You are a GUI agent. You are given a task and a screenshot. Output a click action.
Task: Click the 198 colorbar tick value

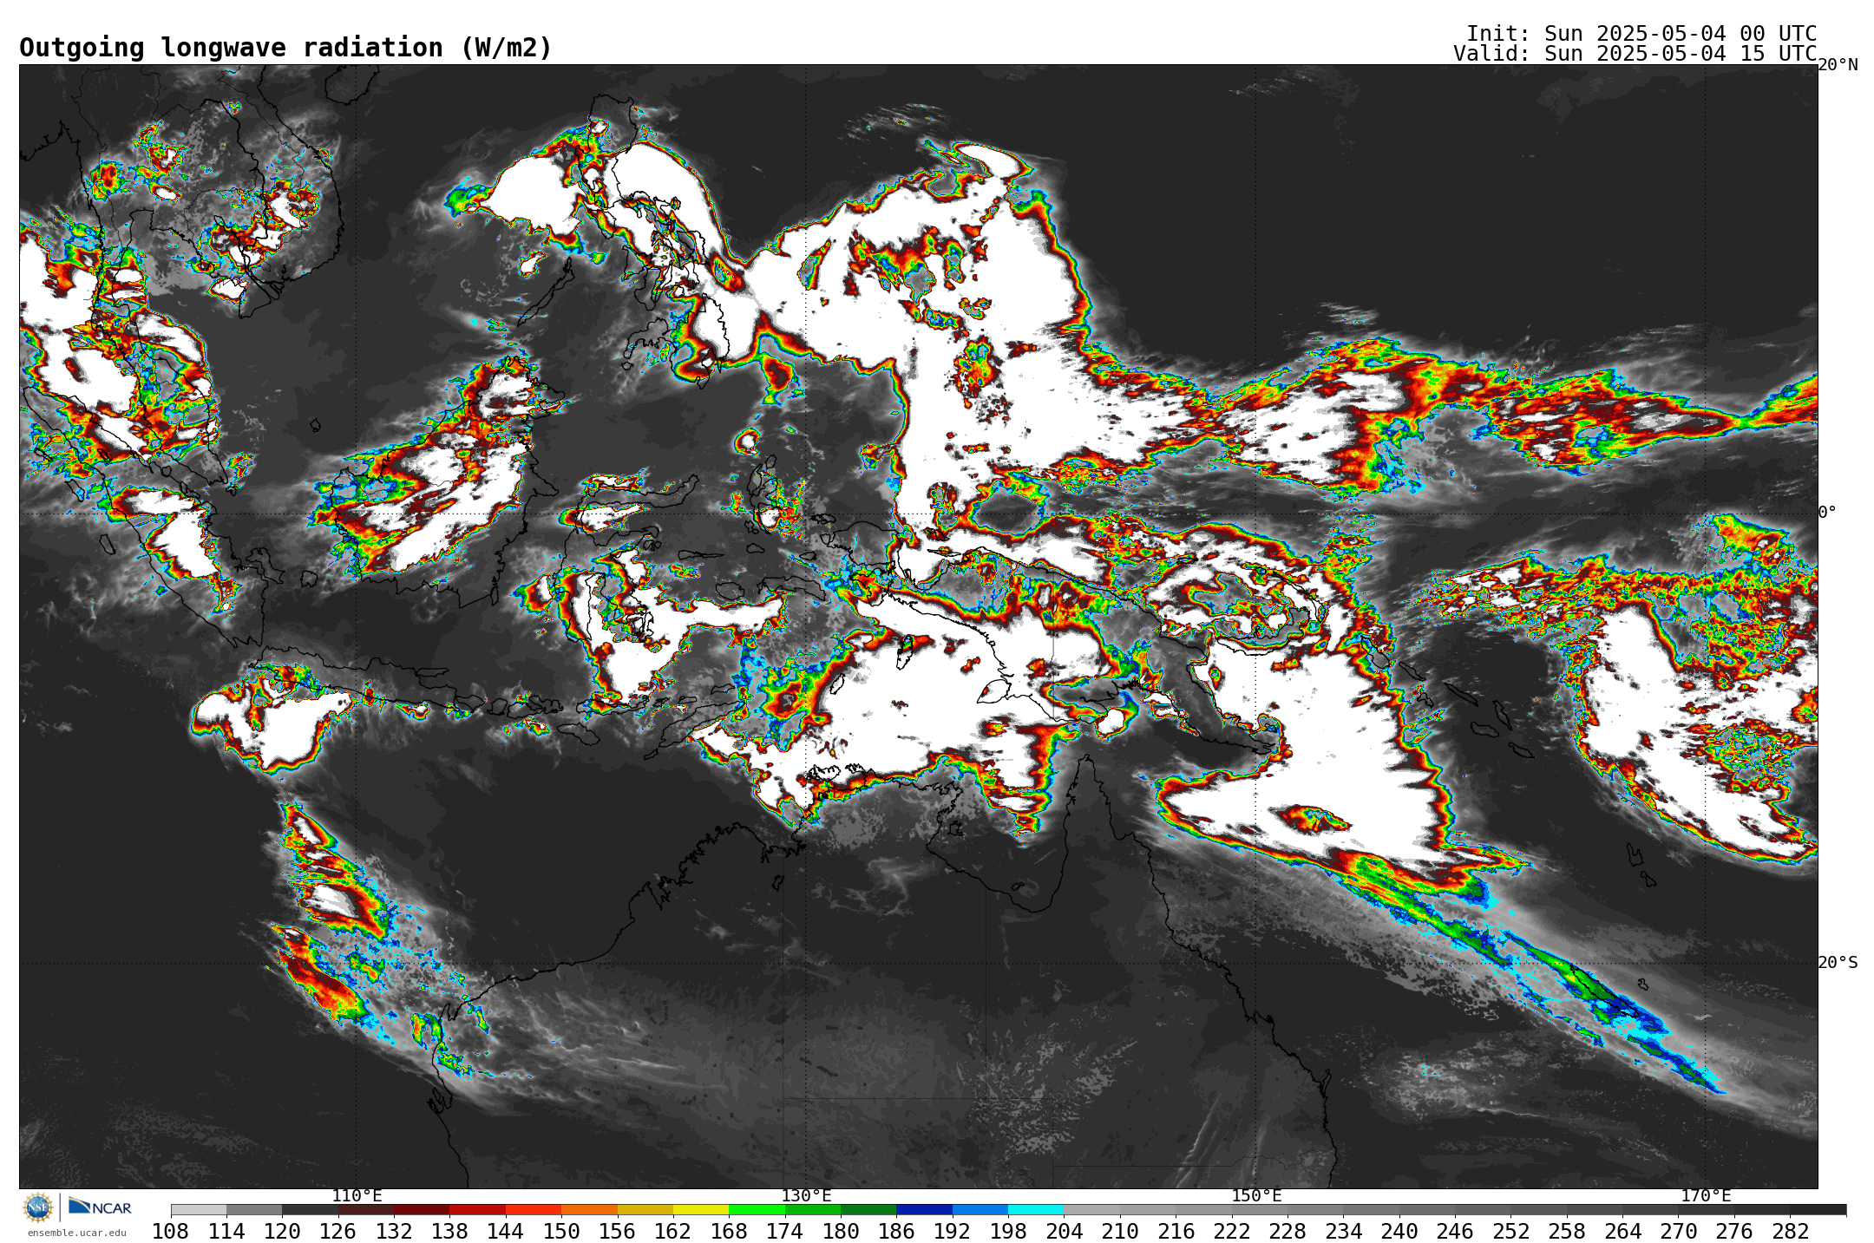click(x=1008, y=1232)
